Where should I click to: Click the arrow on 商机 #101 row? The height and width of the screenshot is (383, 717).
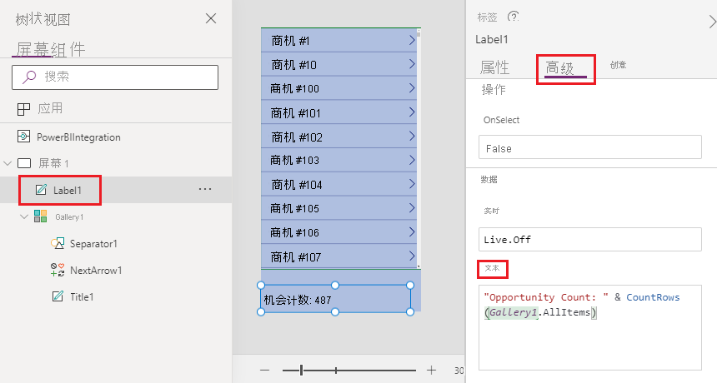pos(412,112)
